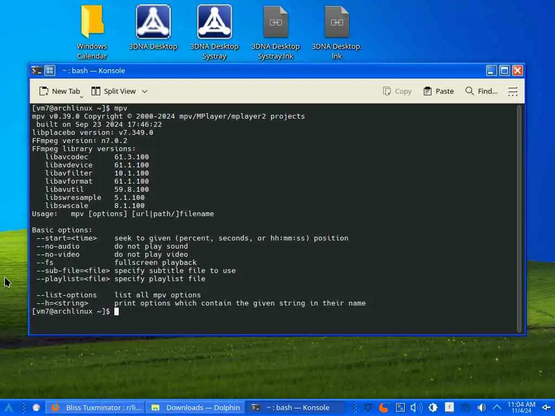The image size is (555, 416).
Task: Click the dim round tray icon
Action: [466, 407]
